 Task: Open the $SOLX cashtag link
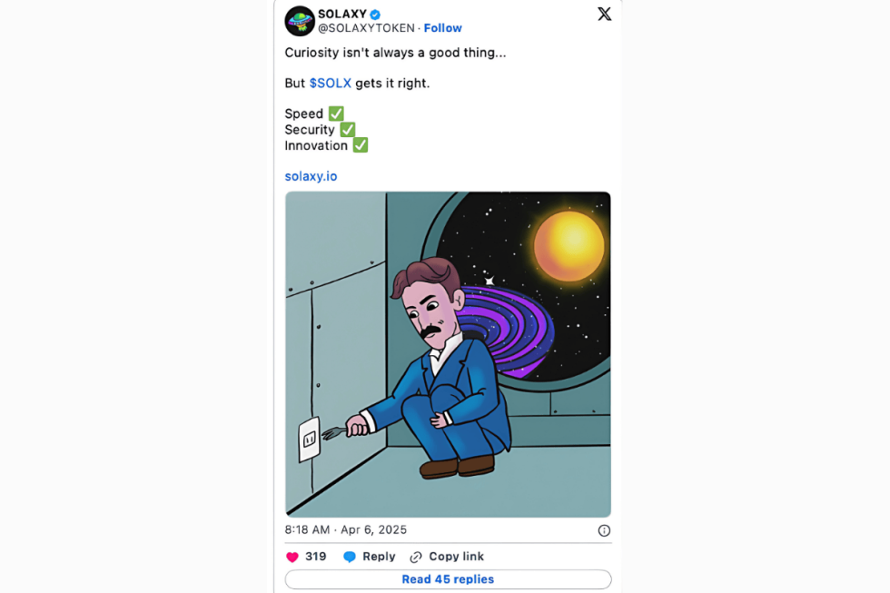click(330, 83)
